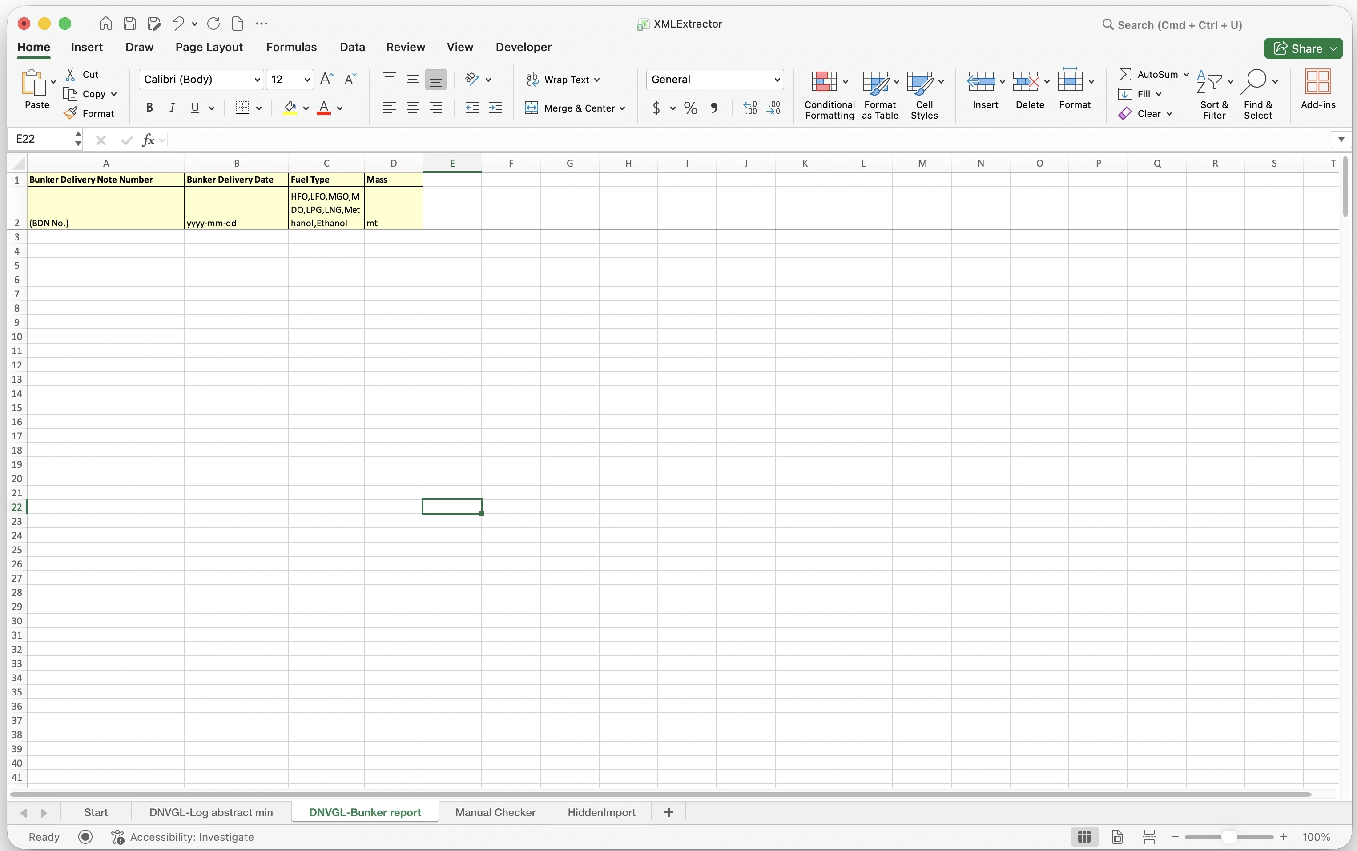Click the Increase Decimal icon
Viewport: 1357px width, 851px height.
point(750,108)
